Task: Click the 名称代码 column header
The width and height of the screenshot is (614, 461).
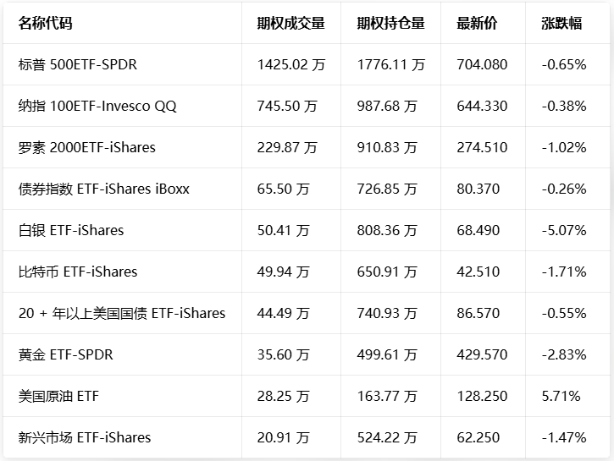Action: click(46, 24)
